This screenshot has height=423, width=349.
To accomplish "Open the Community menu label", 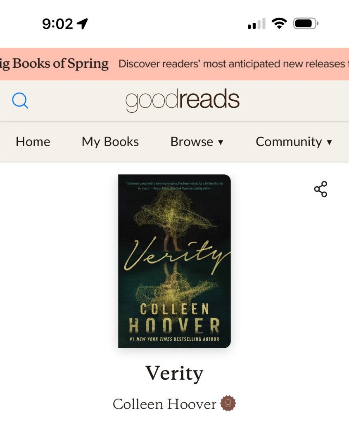I will click(289, 142).
